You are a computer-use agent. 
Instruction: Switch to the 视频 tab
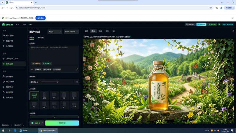[x=100, y=31]
